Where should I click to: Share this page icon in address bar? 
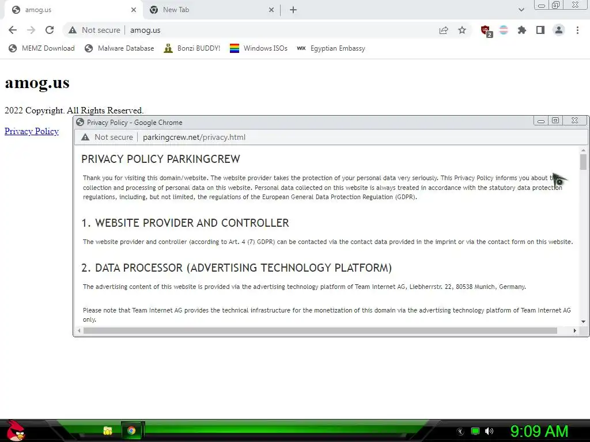pos(444,30)
